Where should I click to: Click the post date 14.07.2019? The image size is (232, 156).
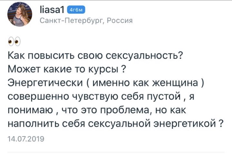tap(26, 139)
